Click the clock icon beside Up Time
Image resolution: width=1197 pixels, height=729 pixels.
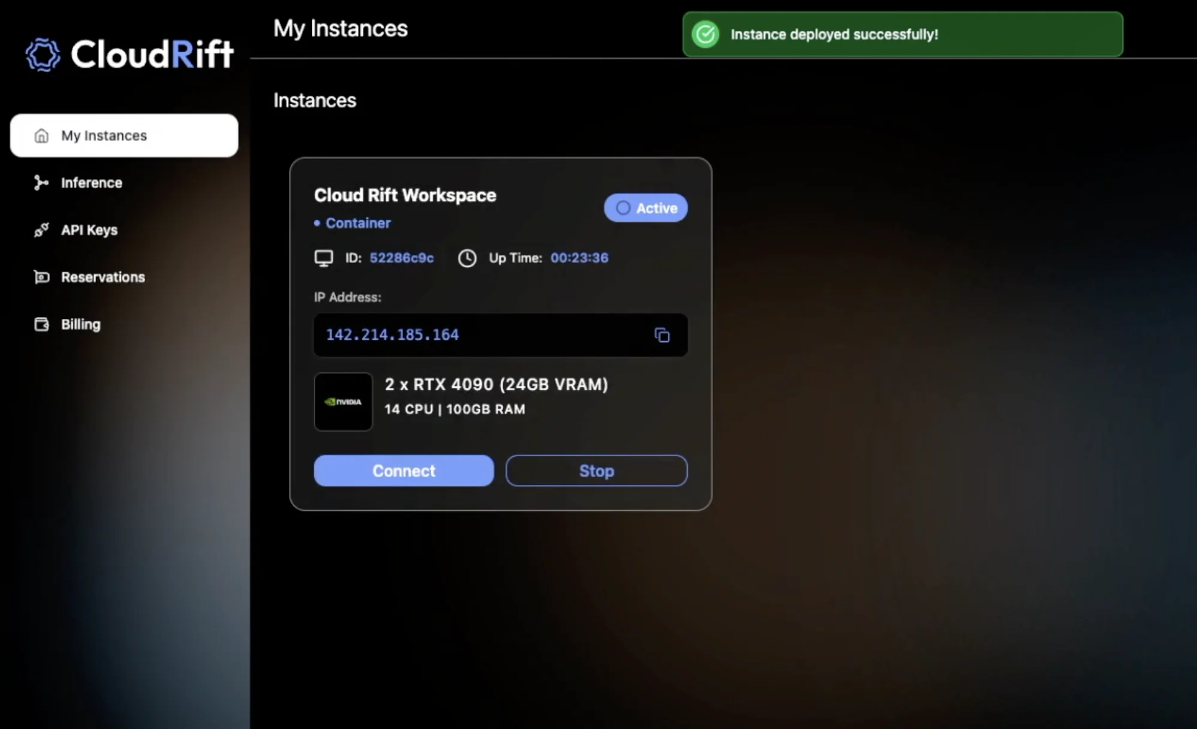click(467, 258)
